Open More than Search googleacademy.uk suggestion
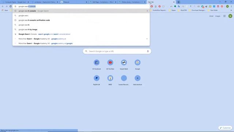Viewport: 234px width, 132px height. click(81, 39)
